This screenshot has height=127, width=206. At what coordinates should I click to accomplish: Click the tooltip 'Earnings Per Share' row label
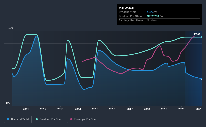(x=131, y=20)
